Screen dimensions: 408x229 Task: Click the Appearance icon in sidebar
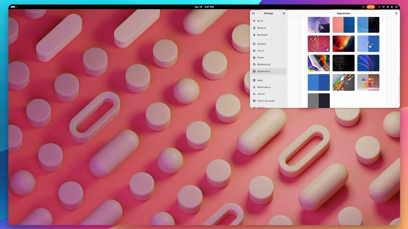tap(254, 71)
